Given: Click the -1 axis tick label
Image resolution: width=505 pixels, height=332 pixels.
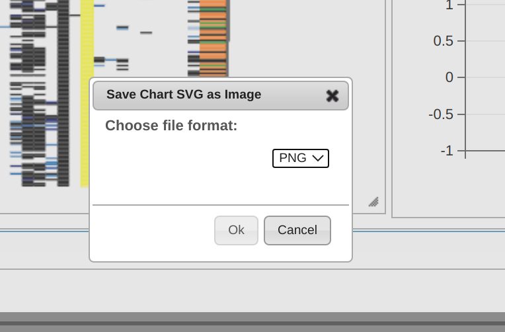Looking at the screenshot, I should pyautogui.click(x=447, y=151).
